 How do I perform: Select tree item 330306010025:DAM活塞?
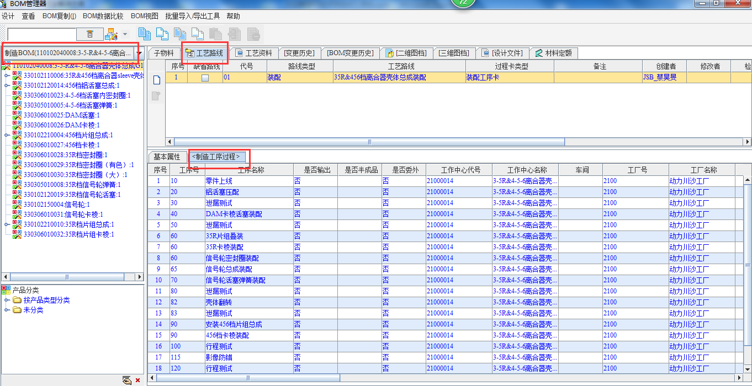coord(61,115)
